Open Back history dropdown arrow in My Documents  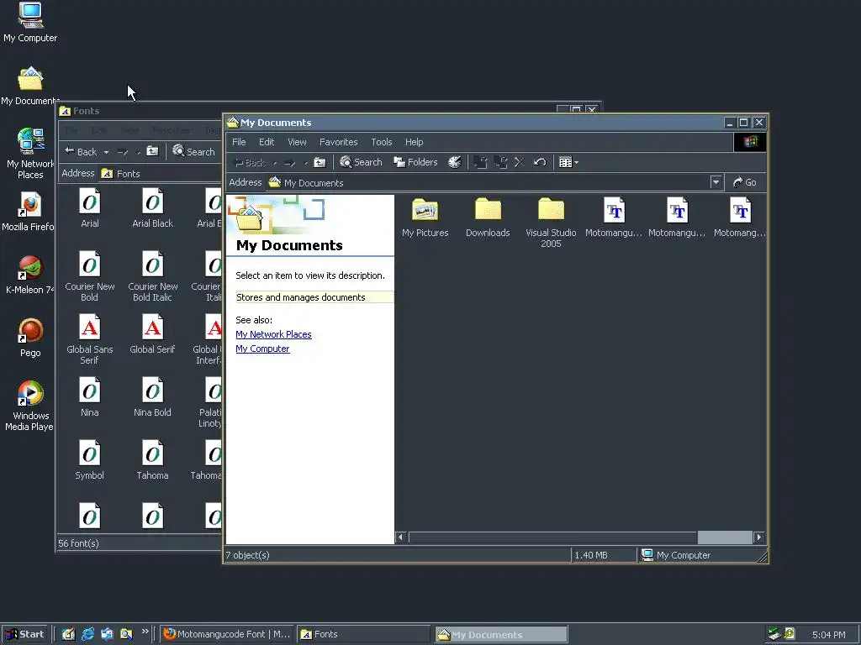click(275, 163)
